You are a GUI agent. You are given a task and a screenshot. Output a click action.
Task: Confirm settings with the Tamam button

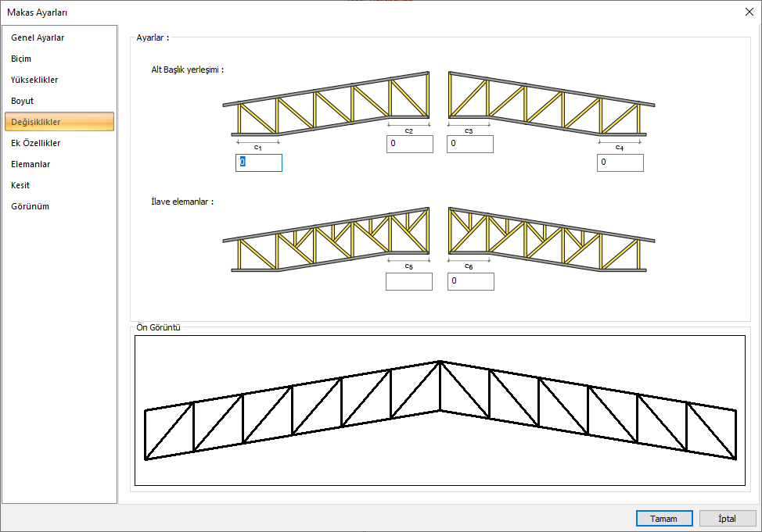(664, 518)
